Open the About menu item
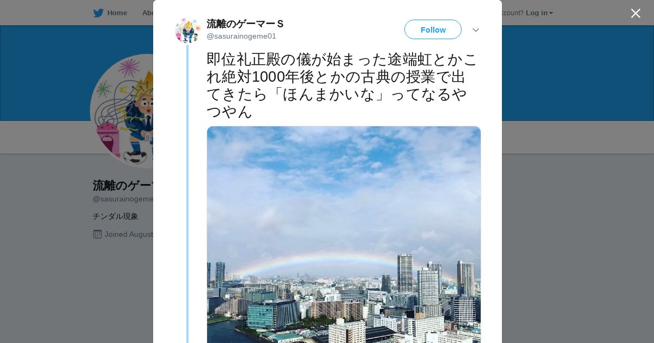654x343 pixels. (x=147, y=13)
